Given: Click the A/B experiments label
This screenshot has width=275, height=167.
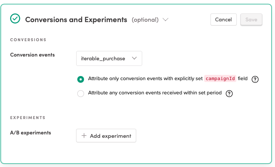Looking at the screenshot, I should [x=30, y=133].
